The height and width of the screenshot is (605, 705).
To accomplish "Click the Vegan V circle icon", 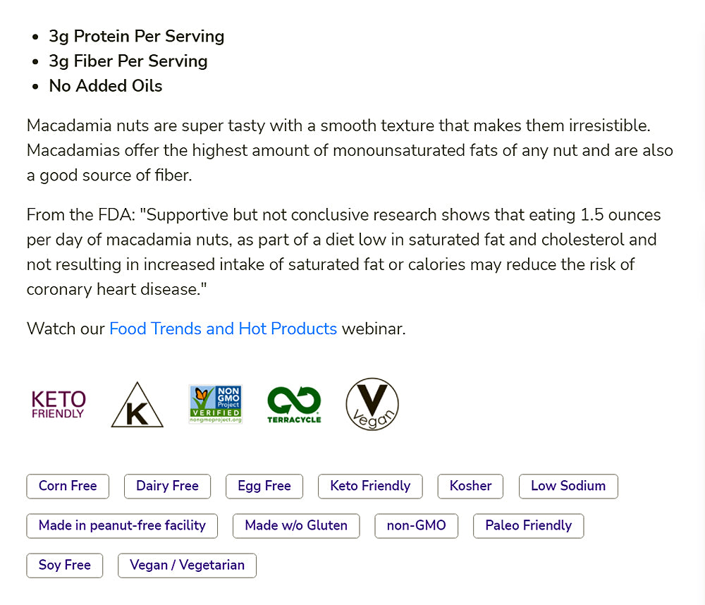I will (372, 404).
